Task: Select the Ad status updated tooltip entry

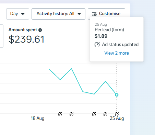Action: tap(117, 44)
